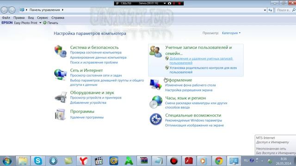This screenshot has height=166, width=296.
Task: Click Архивирование данных компьютера link
Action: click(98, 57)
